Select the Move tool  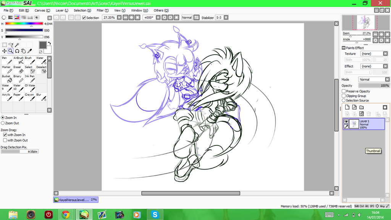[4, 51]
